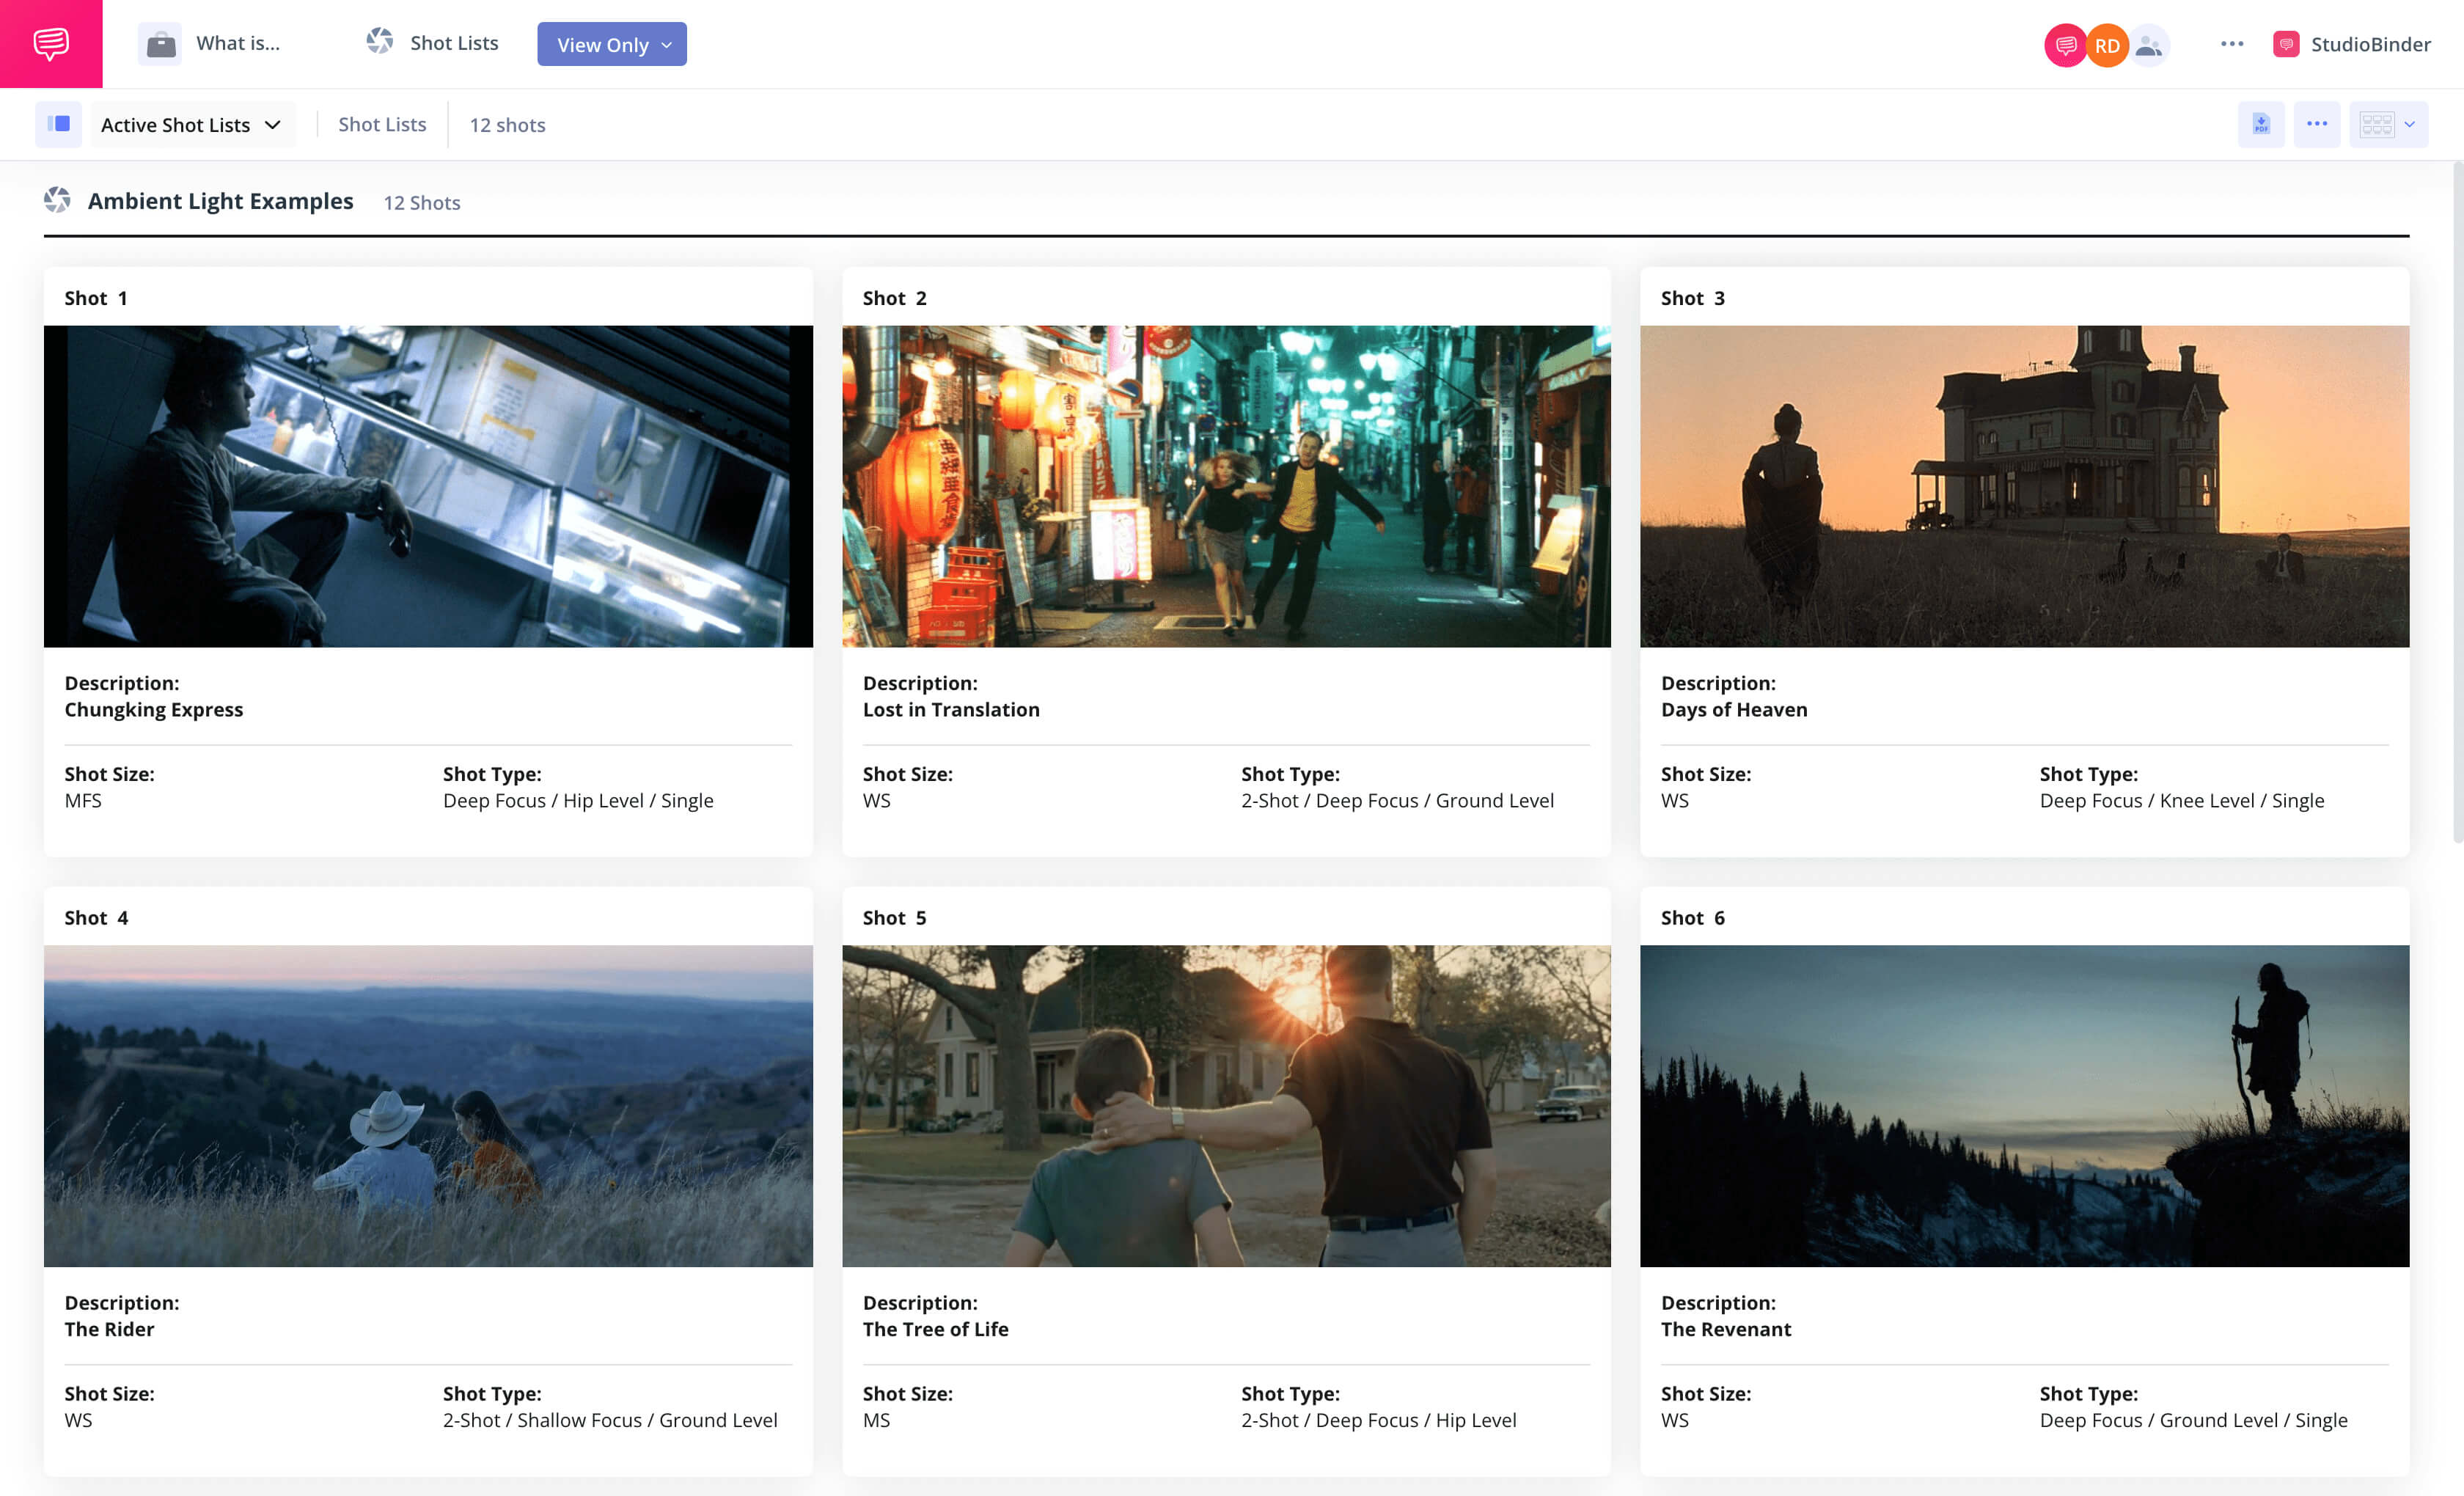Image resolution: width=2464 pixels, height=1496 pixels.
Task: Click the Ambient Light Examples title
Action: point(221,201)
